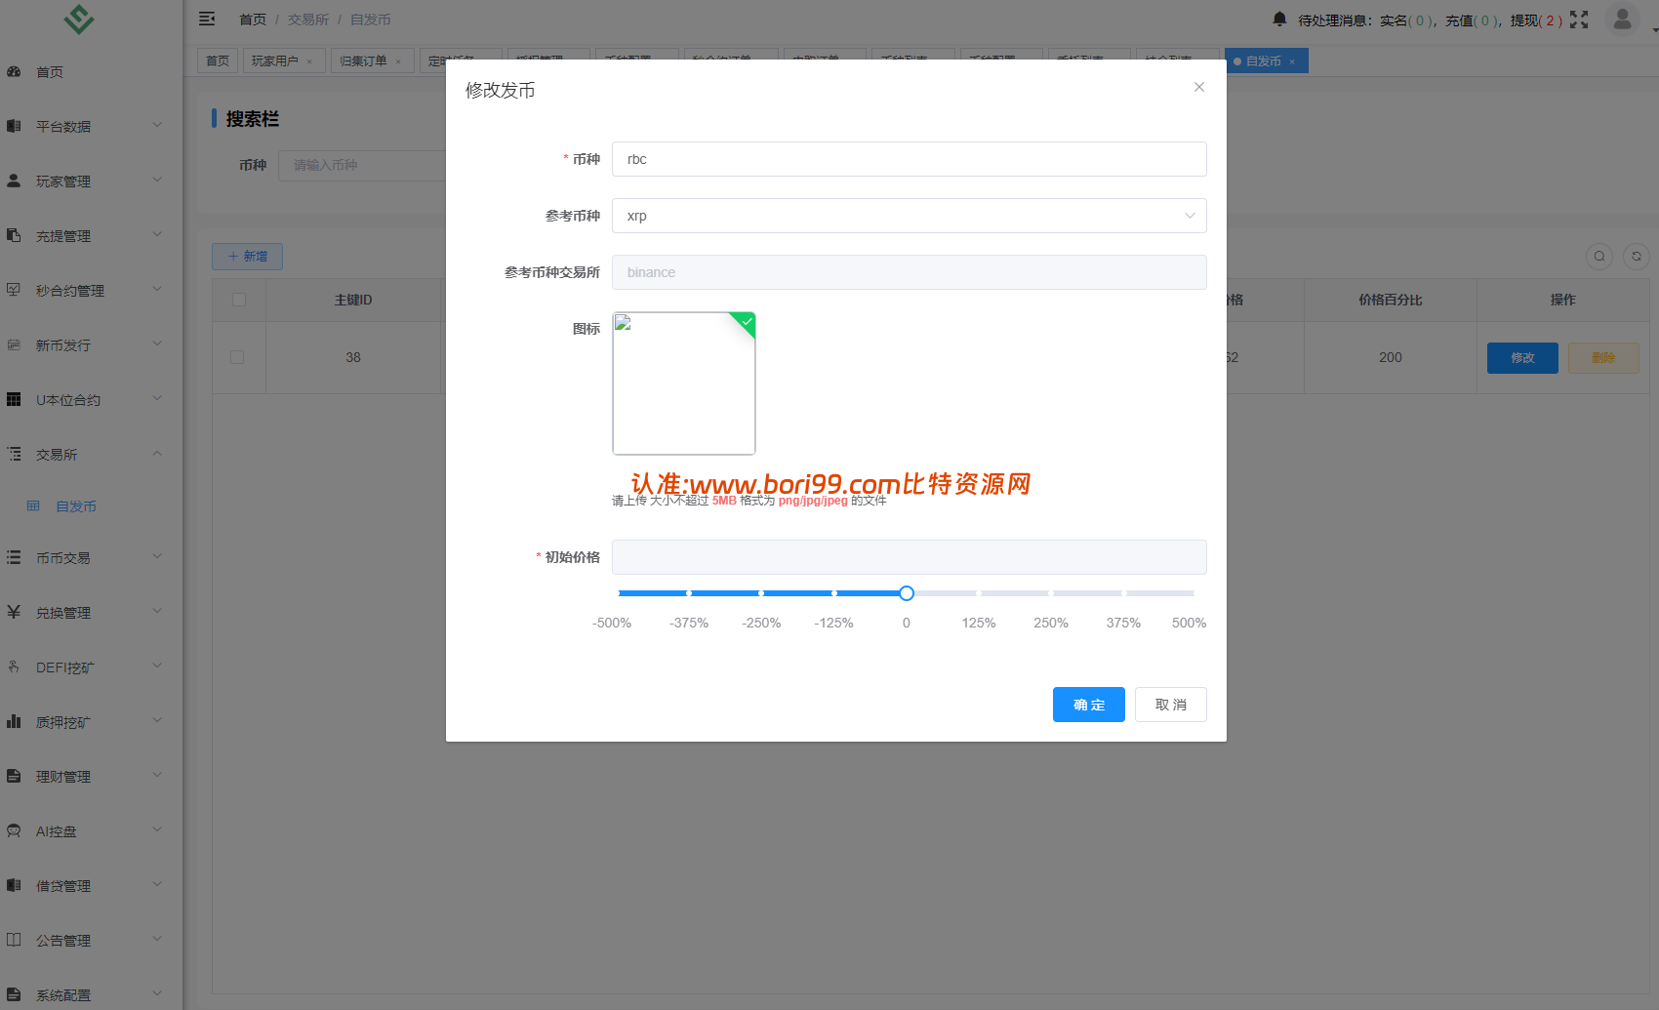Go to 首页 in the breadcrumb
This screenshot has width=1659, height=1010.
(253, 20)
